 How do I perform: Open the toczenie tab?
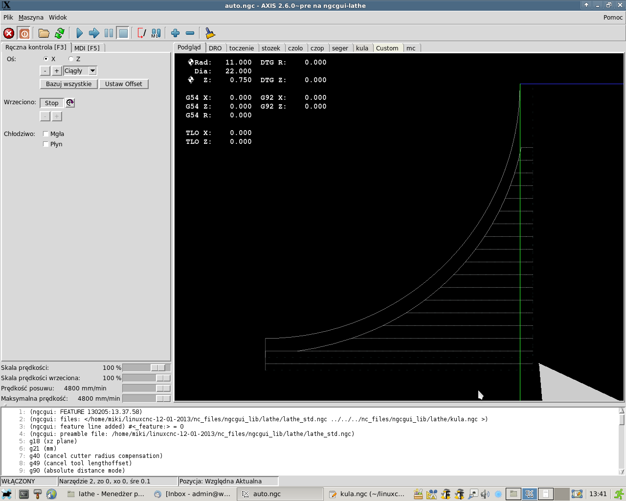pos(242,48)
